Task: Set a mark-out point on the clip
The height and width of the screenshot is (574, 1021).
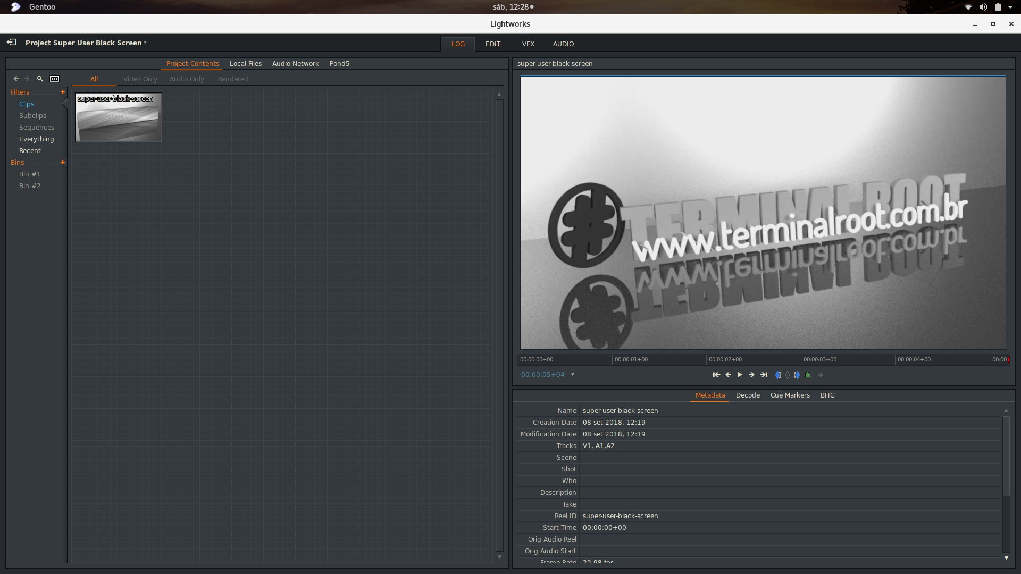Action: point(797,375)
